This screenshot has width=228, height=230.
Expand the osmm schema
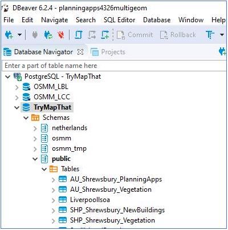(35, 139)
